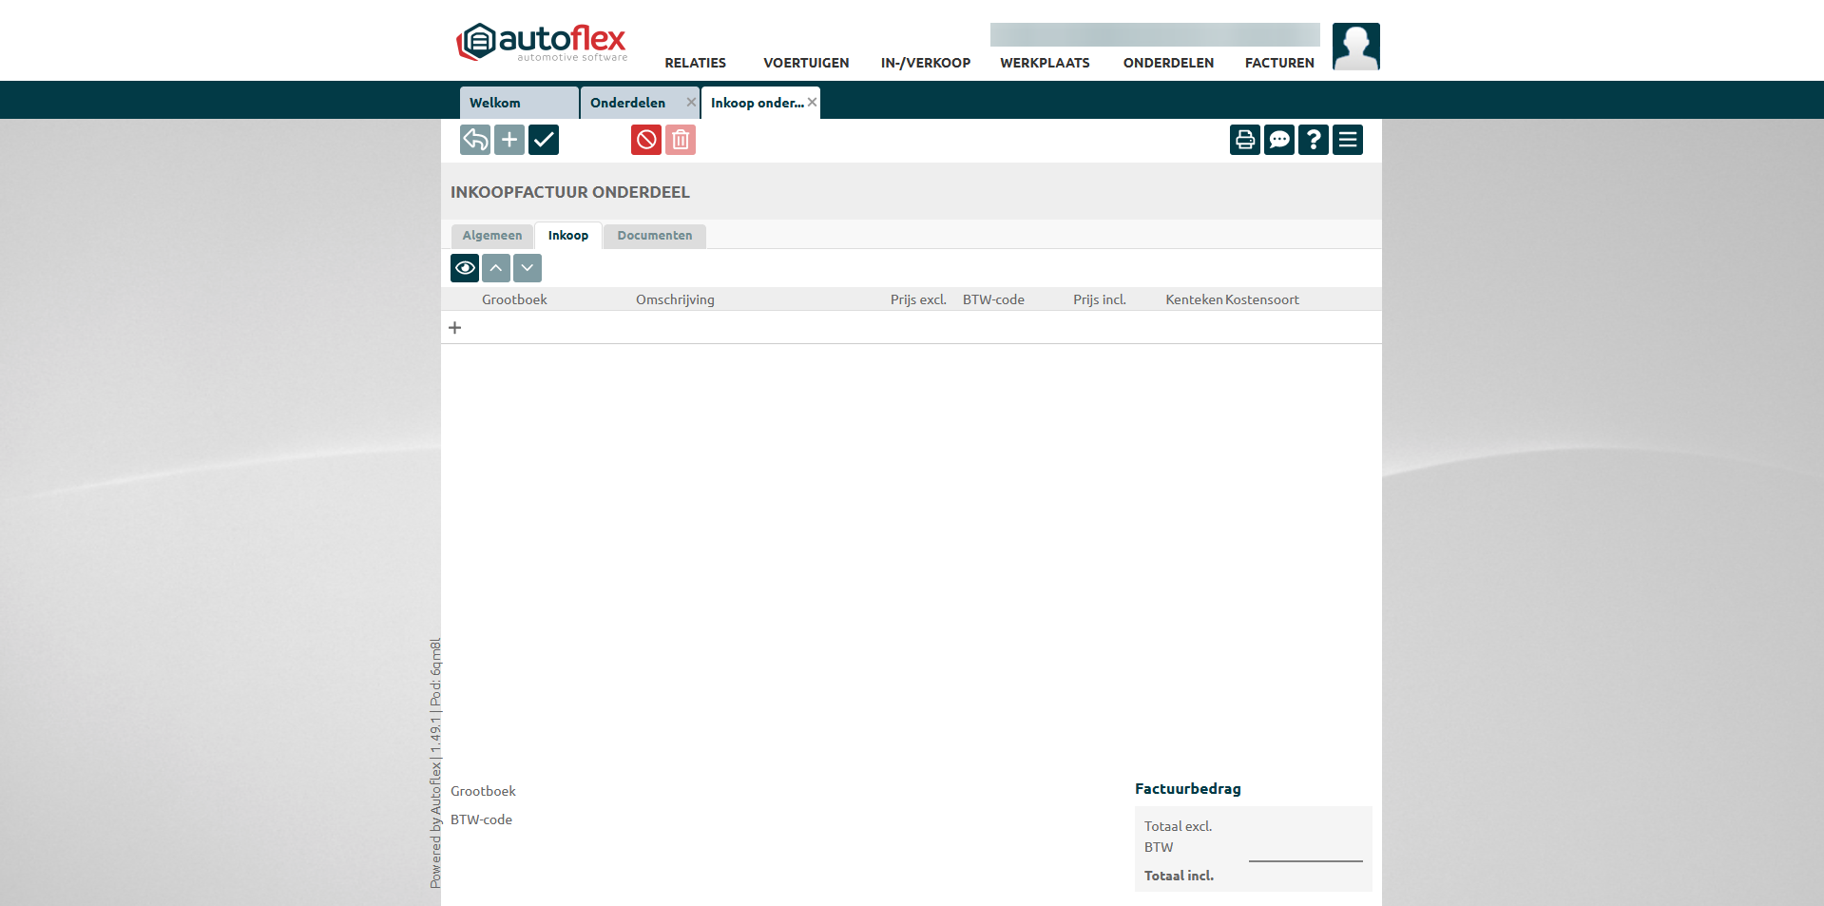The image size is (1824, 906).
Task: Open the chat feedback icon
Action: pyautogui.click(x=1279, y=140)
